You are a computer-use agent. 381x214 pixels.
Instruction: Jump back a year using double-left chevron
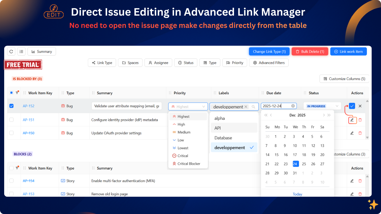266,115
